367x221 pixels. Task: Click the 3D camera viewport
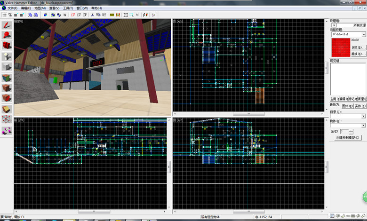[92, 67]
